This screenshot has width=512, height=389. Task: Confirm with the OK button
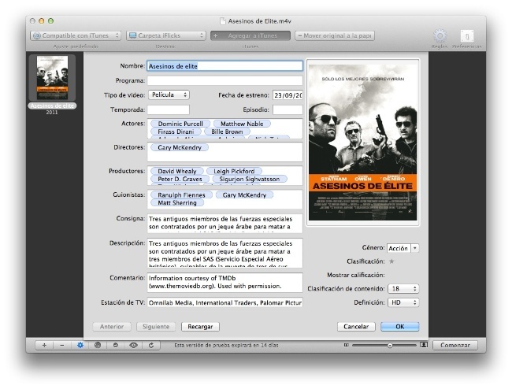coord(399,327)
